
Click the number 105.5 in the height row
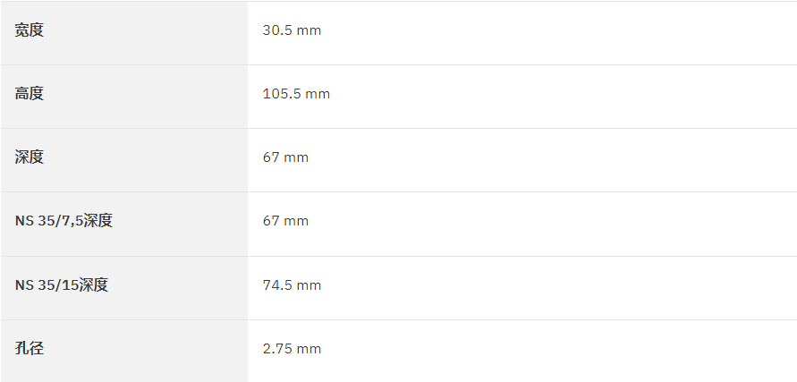coord(282,94)
